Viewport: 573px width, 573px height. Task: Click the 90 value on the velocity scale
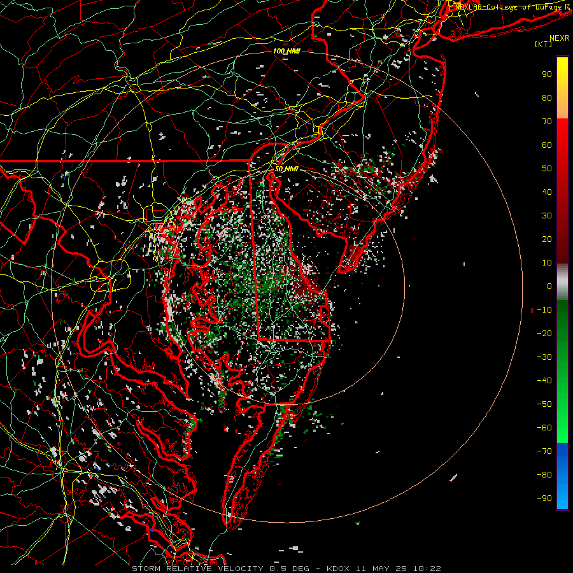547,74
